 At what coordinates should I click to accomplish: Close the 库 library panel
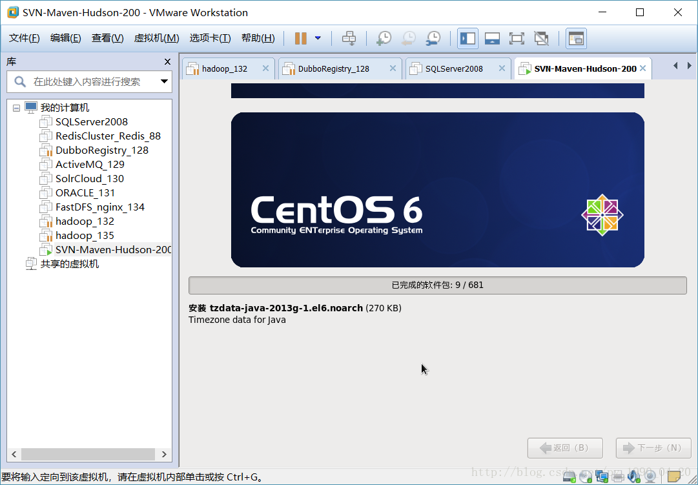coord(167,62)
